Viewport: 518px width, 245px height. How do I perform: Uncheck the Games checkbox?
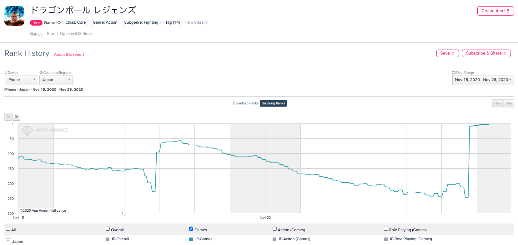point(191,229)
